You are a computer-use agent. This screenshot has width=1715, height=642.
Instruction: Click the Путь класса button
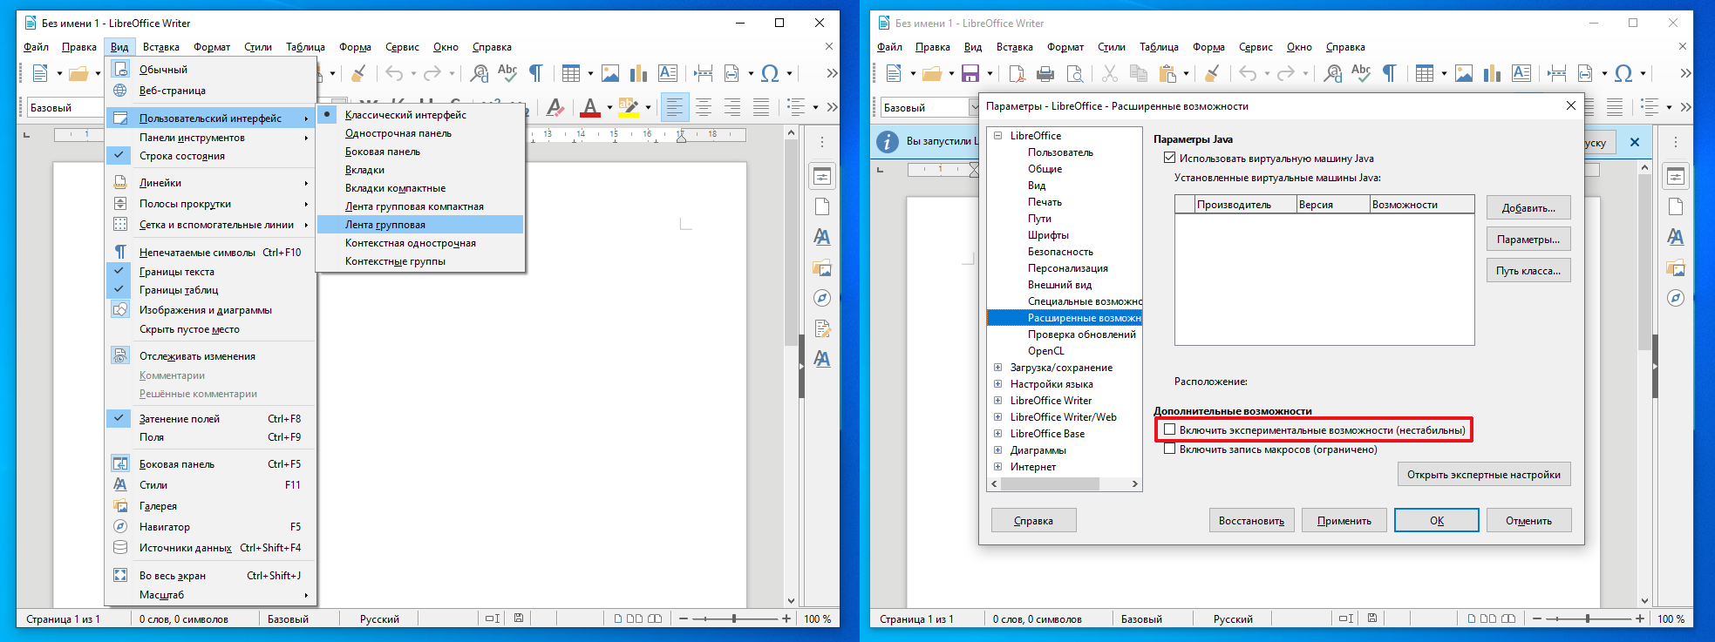pos(1528,270)
